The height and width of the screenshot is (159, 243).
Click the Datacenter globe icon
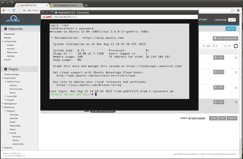(6, 29)
